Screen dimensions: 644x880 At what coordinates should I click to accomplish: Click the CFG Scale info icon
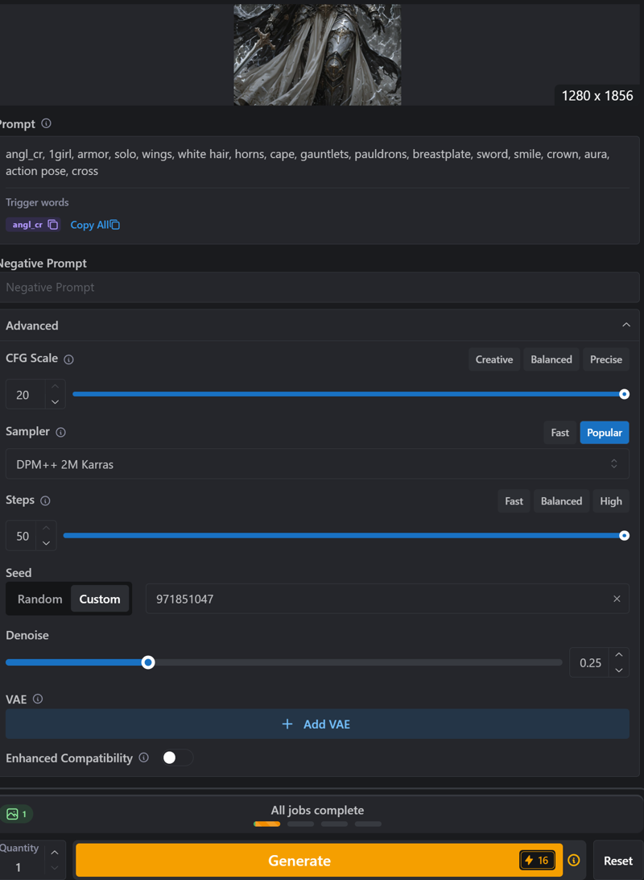point(68,359)
